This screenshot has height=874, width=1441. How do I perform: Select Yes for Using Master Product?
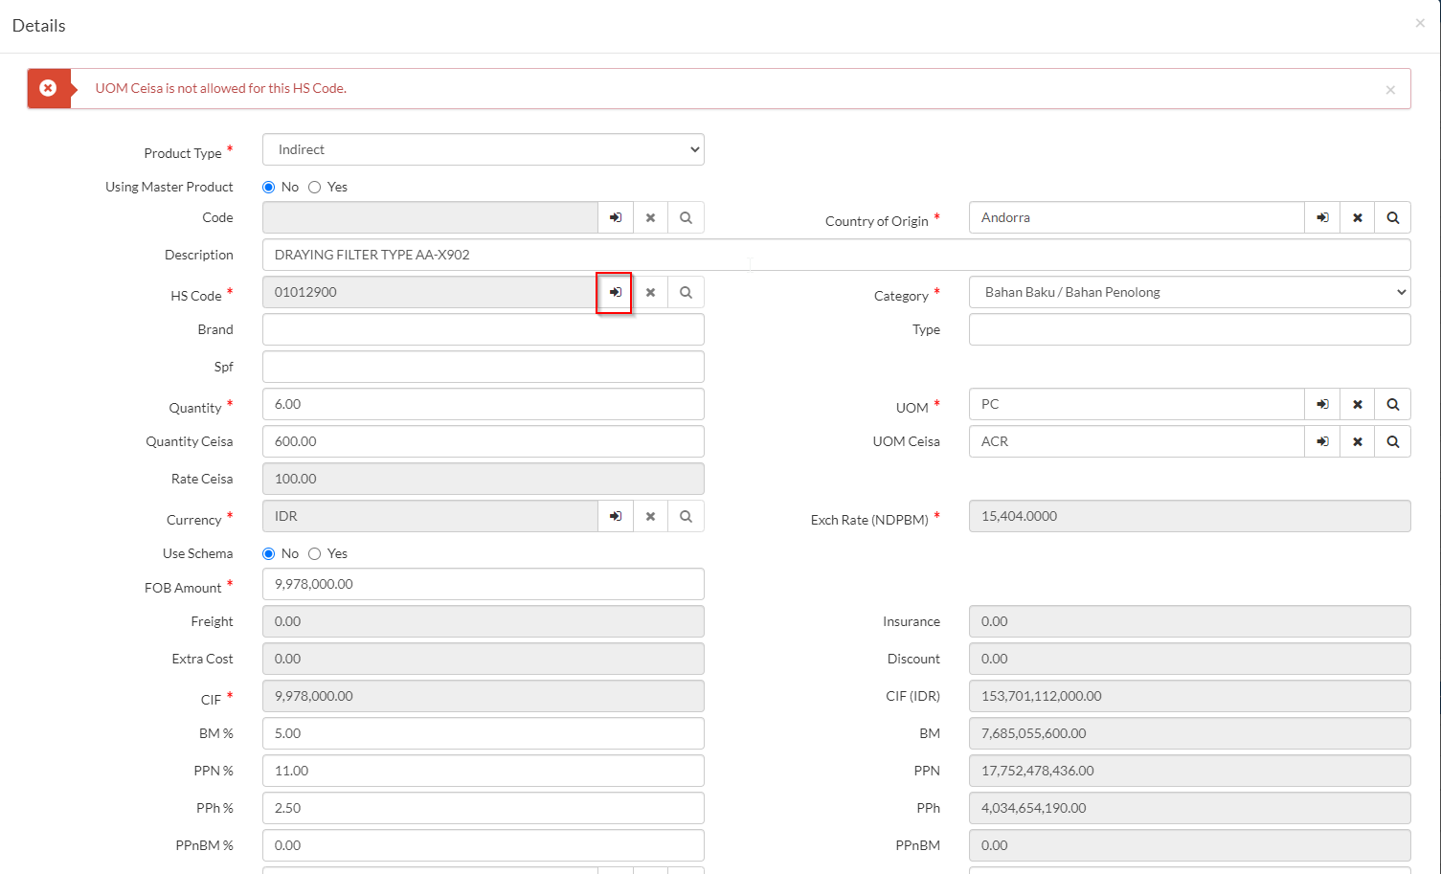314,188
